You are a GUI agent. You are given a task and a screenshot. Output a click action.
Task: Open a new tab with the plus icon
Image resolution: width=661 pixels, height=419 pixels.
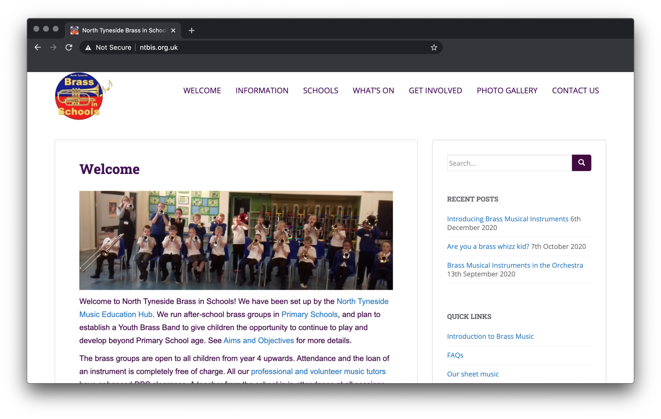coord(191,30)
